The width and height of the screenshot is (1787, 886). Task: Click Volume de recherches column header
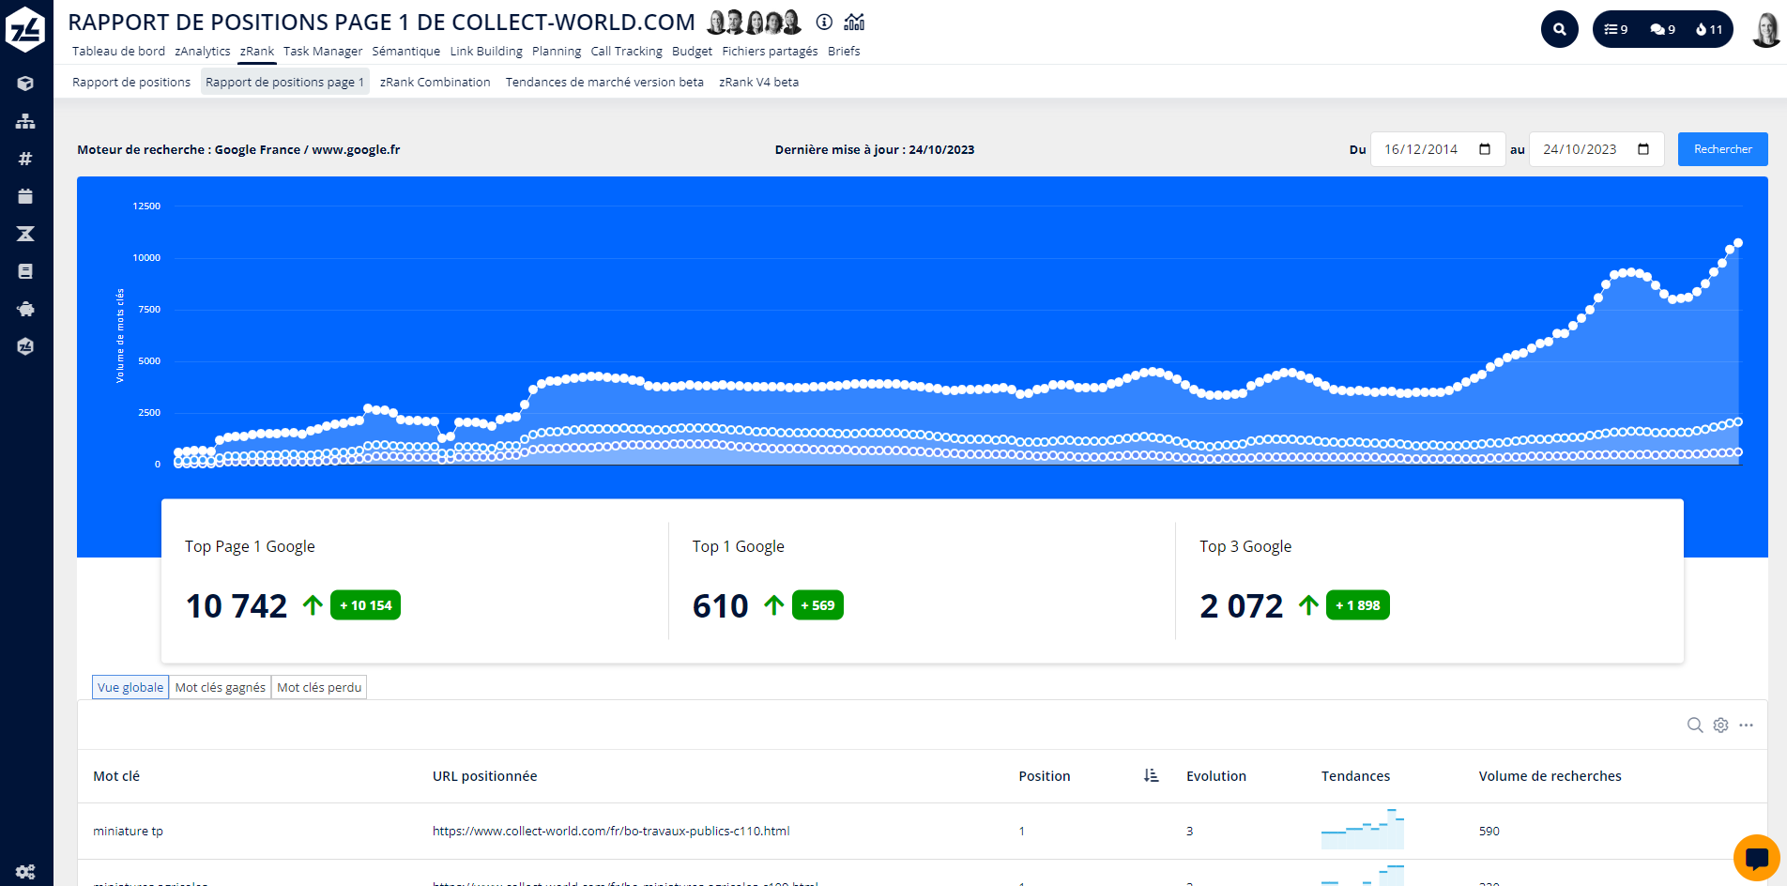[x=1550, y=775]
